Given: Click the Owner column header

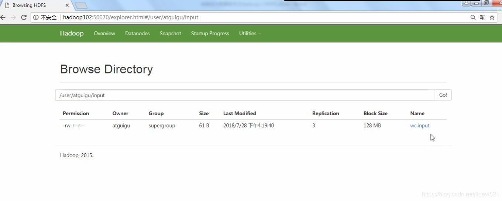Looking at the screenshot, I should [120, 113].
